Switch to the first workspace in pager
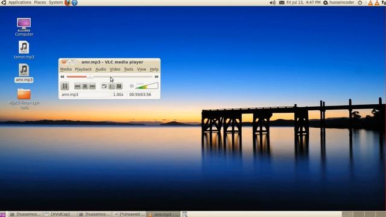Image resolution: width=386 pixels, height=217 pixels. (347, 215)
